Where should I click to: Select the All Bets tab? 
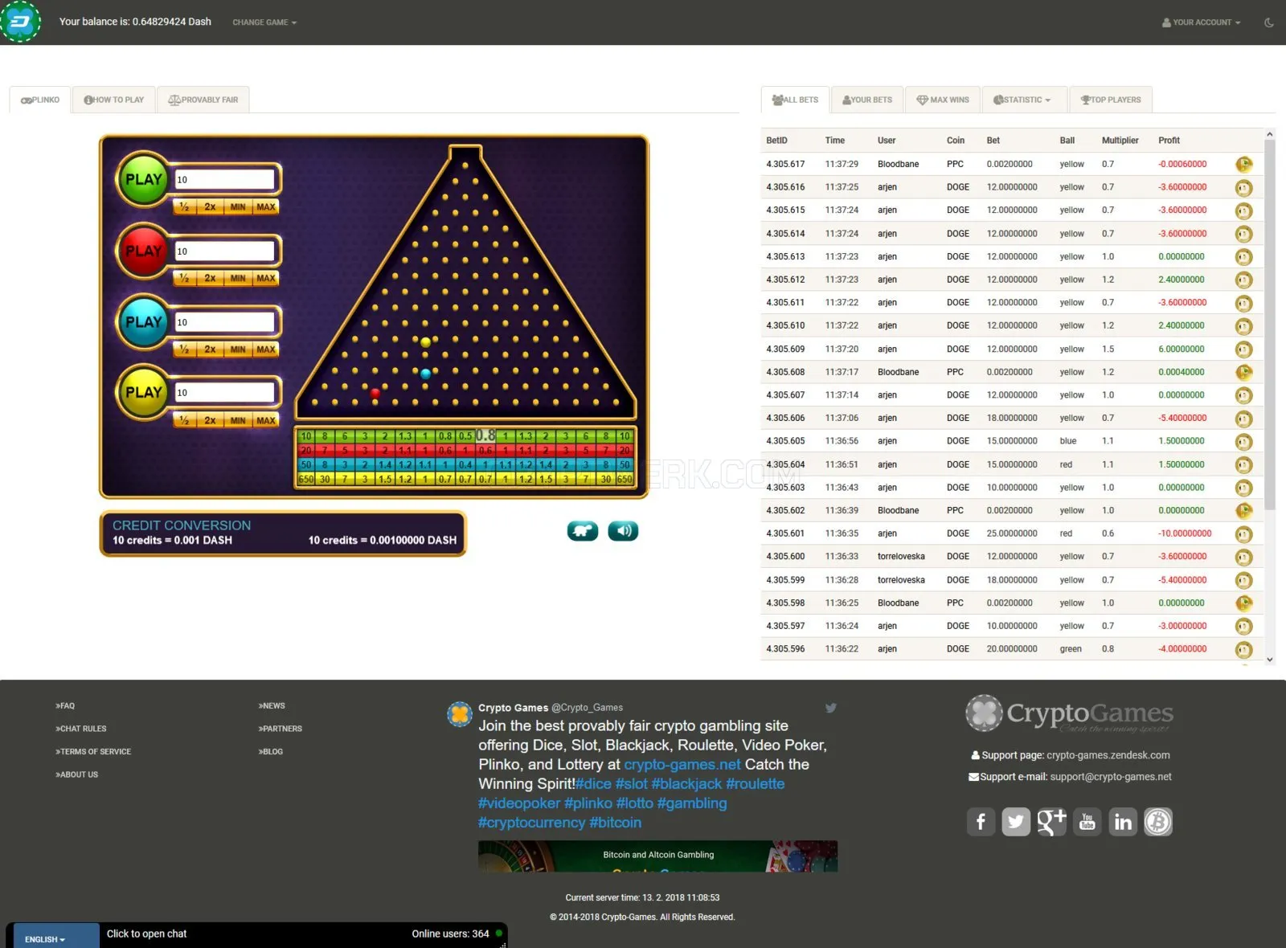tap(795, 100)
